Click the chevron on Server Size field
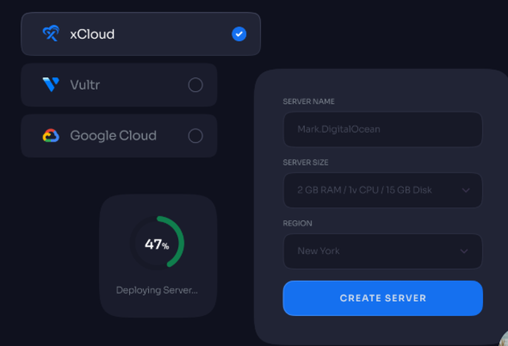 click(466, 191)
